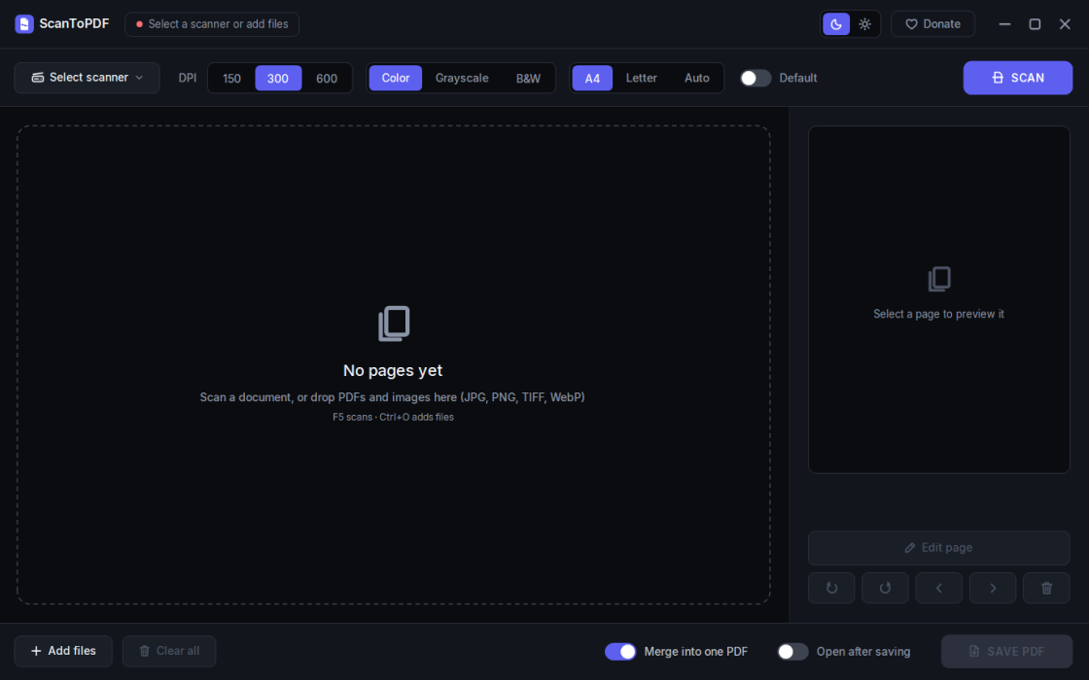Click the preview pane placeholder icon

[939, 279]
